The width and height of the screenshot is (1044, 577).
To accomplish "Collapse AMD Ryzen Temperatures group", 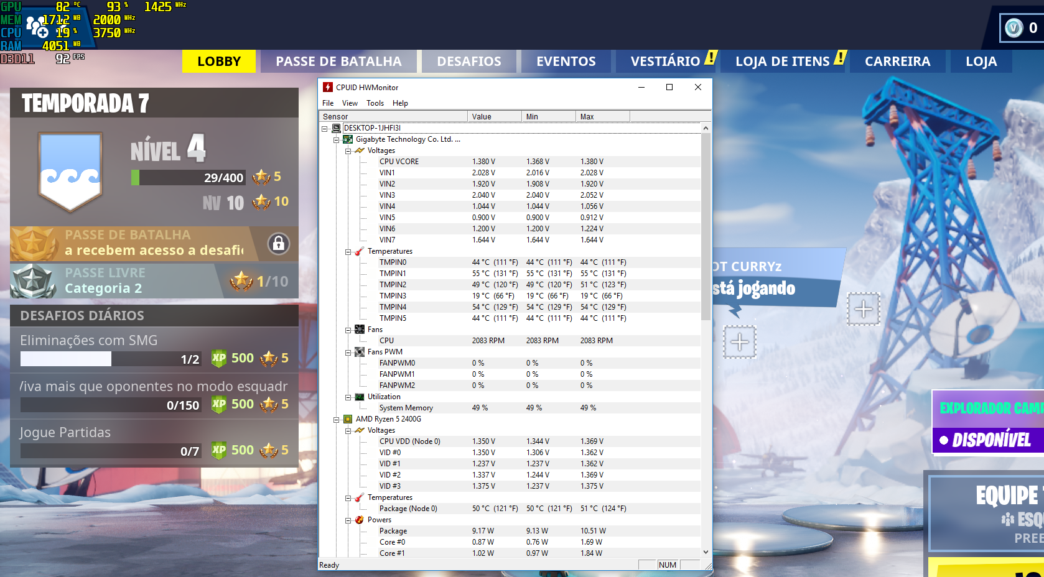I will pyautogui.click(x=348, y=498).
